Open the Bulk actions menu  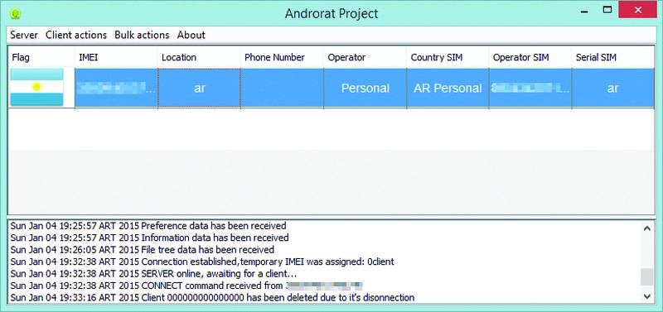click(142, 35)
